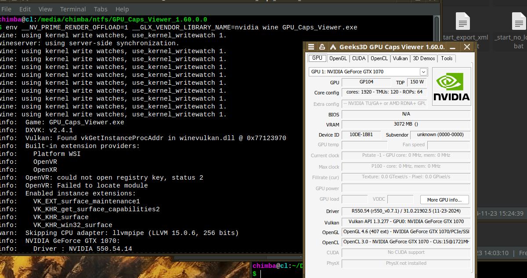Viewport: 527px width, 278px height.
Task: Click the Extra config field
Action: coord(384,104)
